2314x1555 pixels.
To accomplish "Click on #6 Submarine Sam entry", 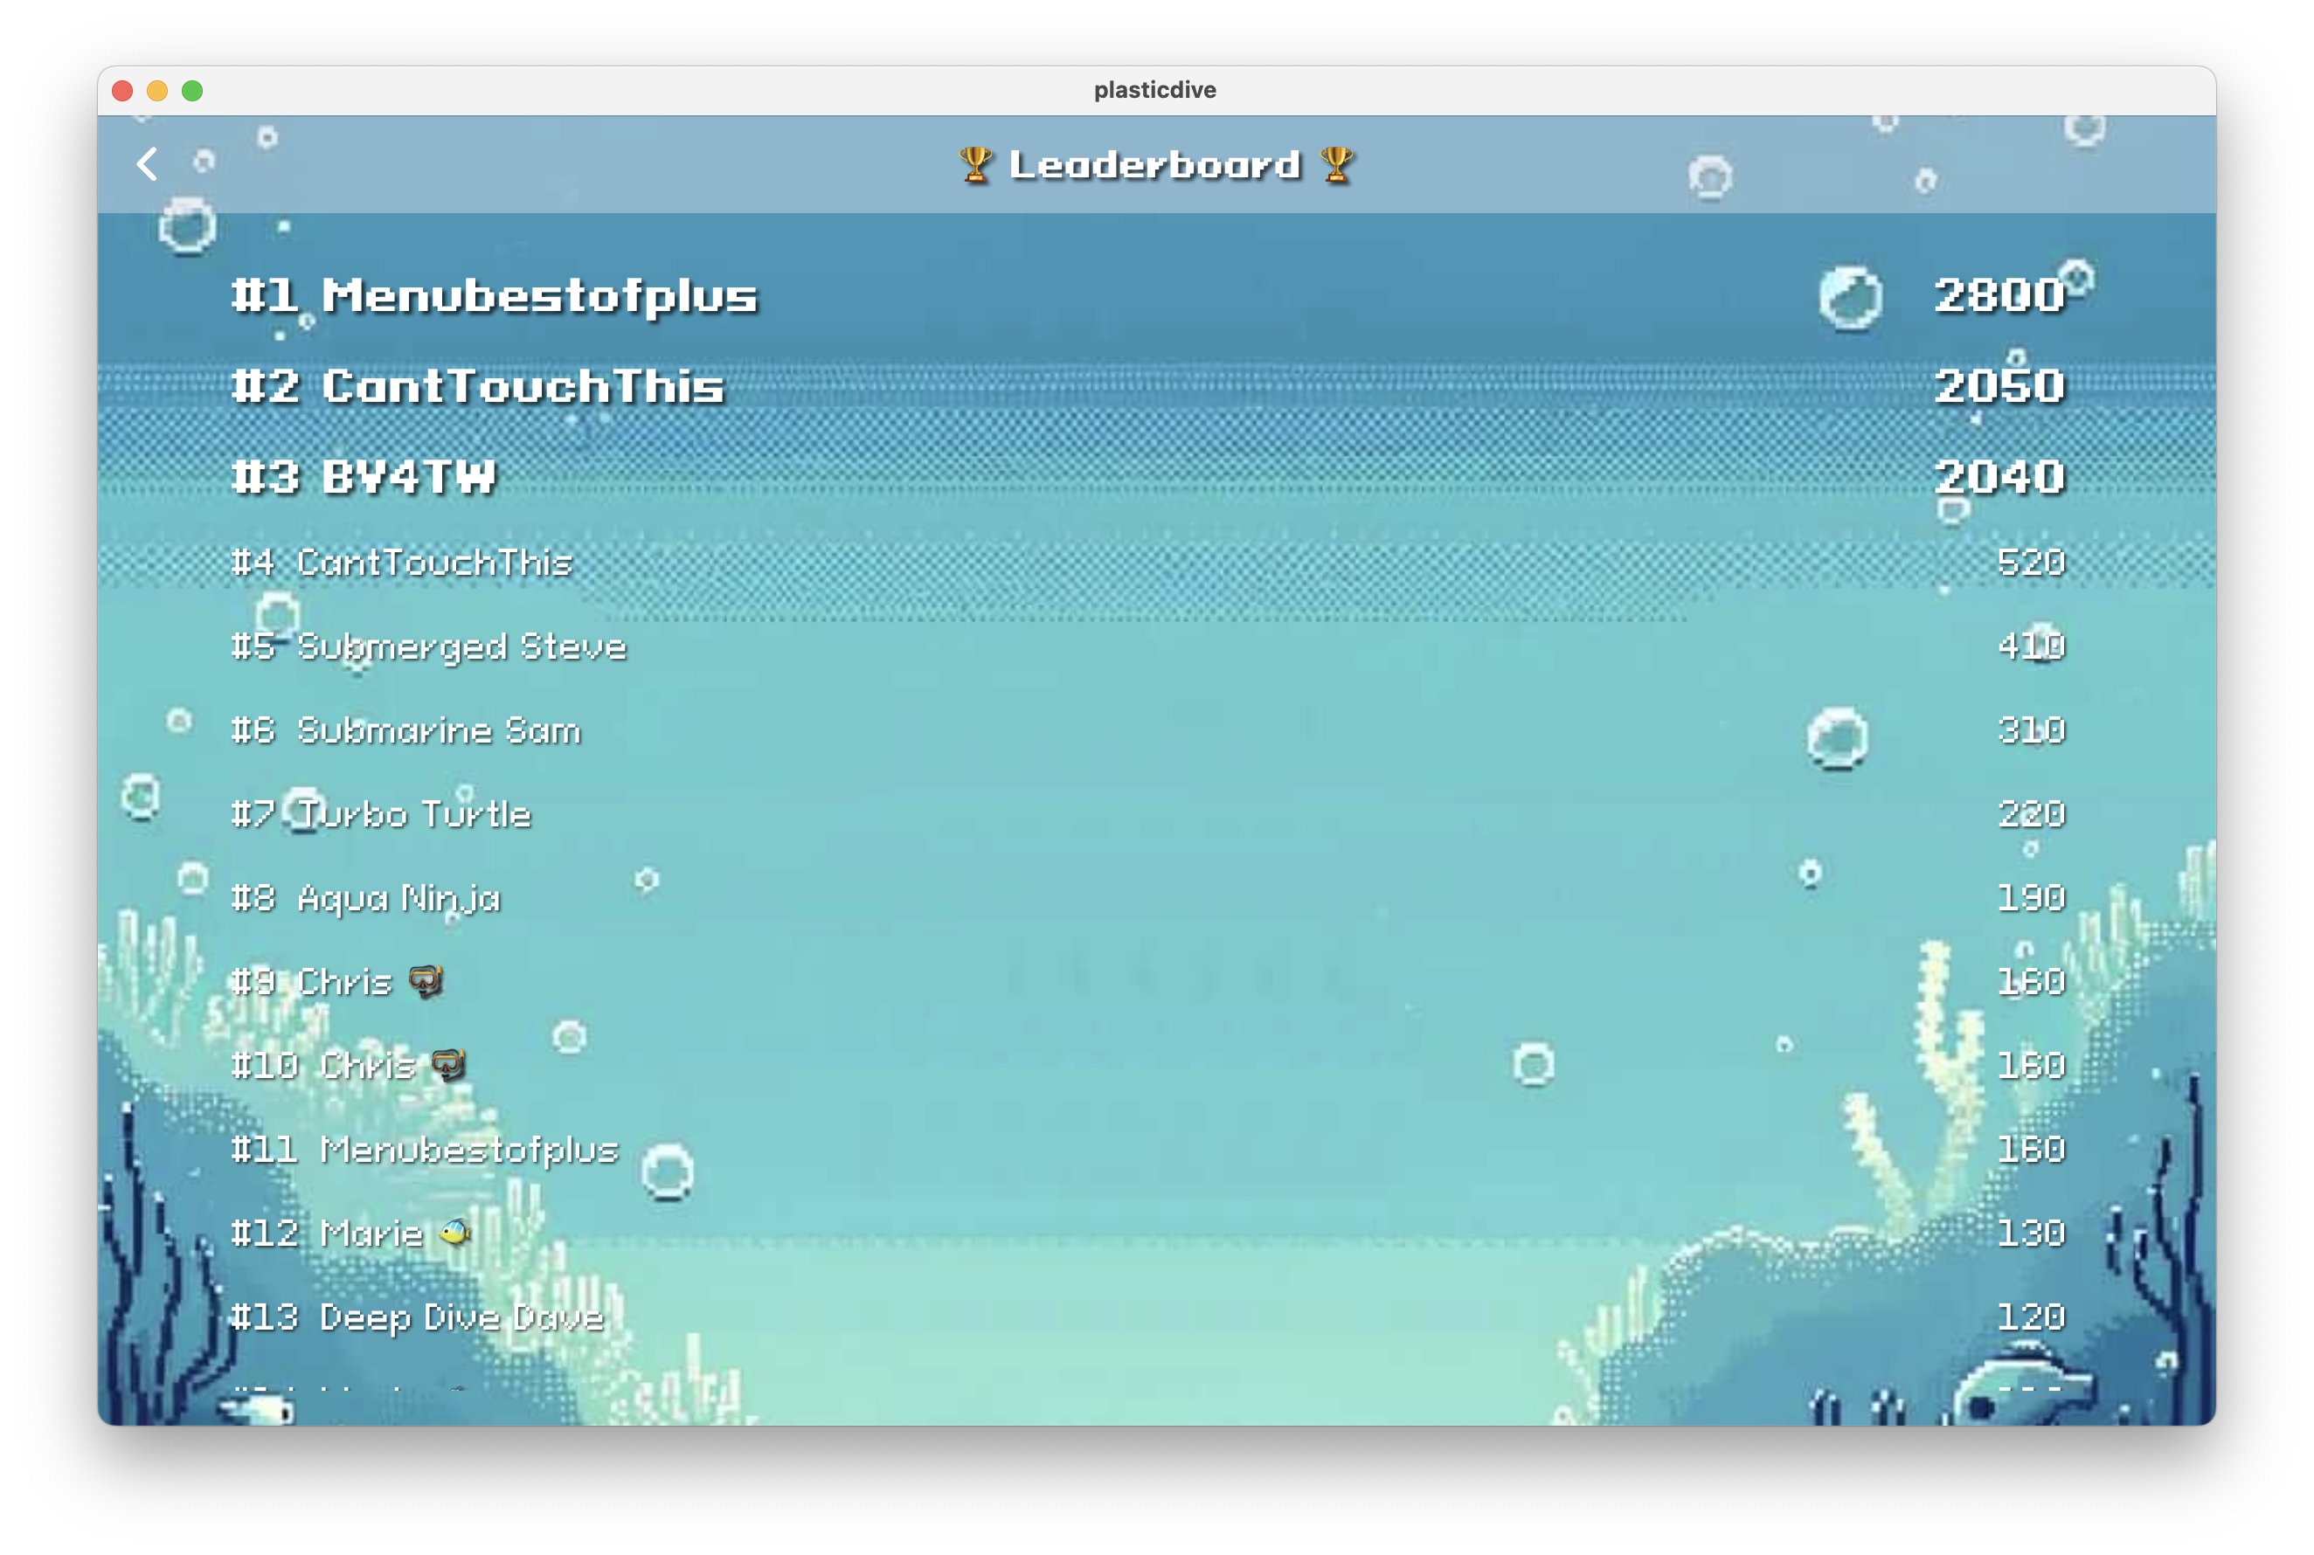I will coord(405,731).
